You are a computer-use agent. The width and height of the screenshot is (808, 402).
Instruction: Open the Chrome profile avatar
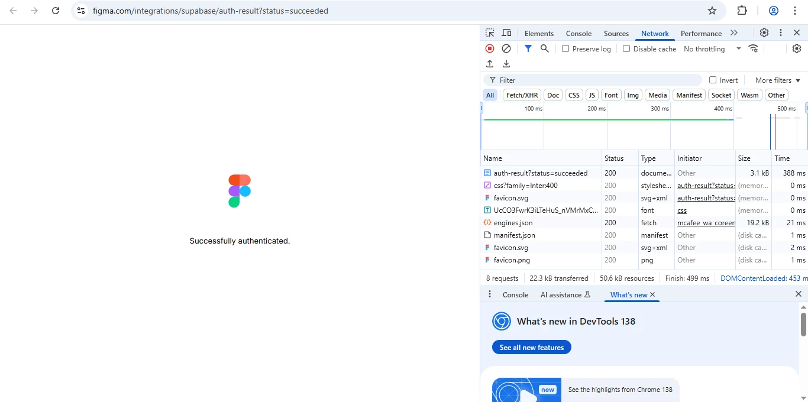point(774,11)
